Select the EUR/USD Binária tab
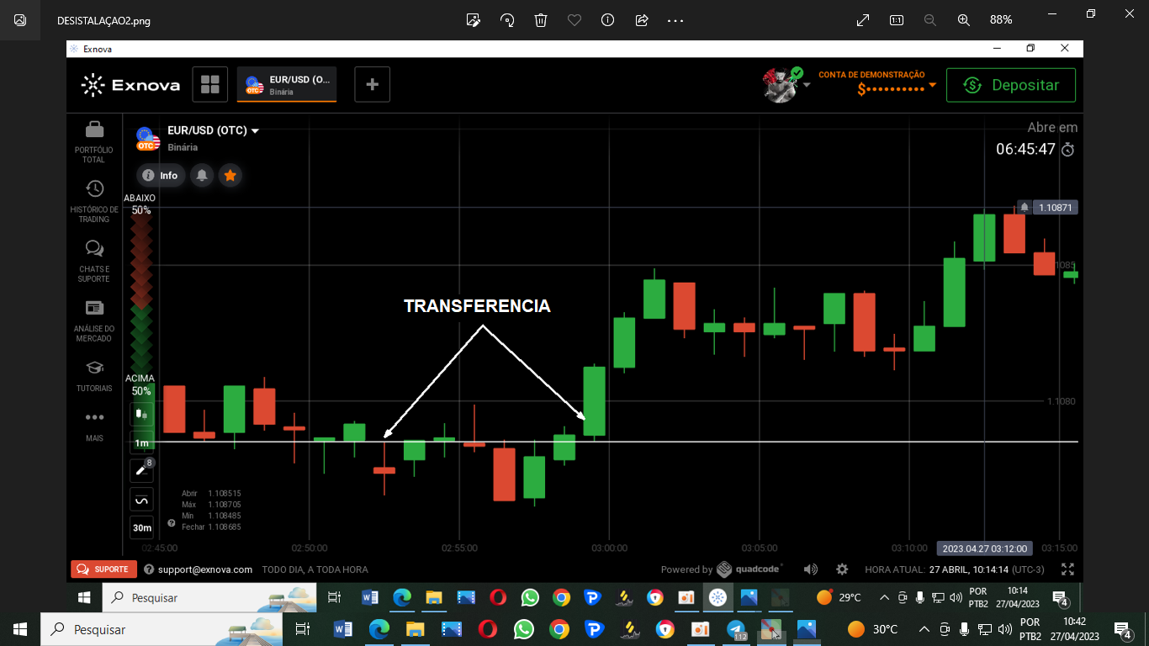Image resolution: width=1149 pixels, height=646 pixels. pyautogui.click(x=287, y=84)
